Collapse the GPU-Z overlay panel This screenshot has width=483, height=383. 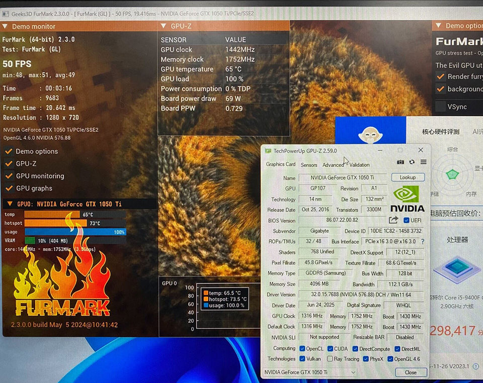pyautogui.click(x=164, y=26)
